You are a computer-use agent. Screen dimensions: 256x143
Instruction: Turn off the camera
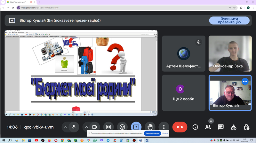tap(95, 127)
